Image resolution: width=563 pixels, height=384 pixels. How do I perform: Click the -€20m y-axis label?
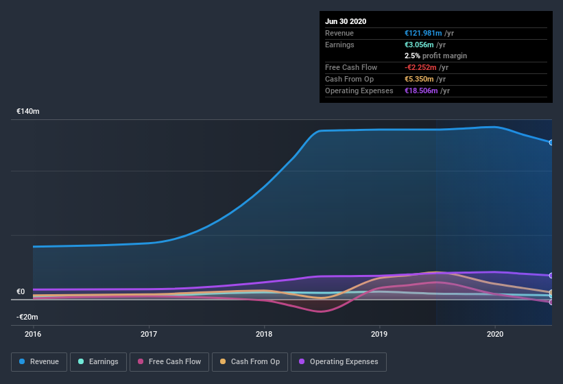click(27, 317)
